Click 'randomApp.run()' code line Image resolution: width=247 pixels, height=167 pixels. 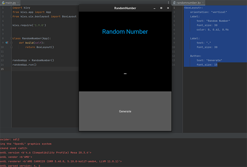coord(24,65)
